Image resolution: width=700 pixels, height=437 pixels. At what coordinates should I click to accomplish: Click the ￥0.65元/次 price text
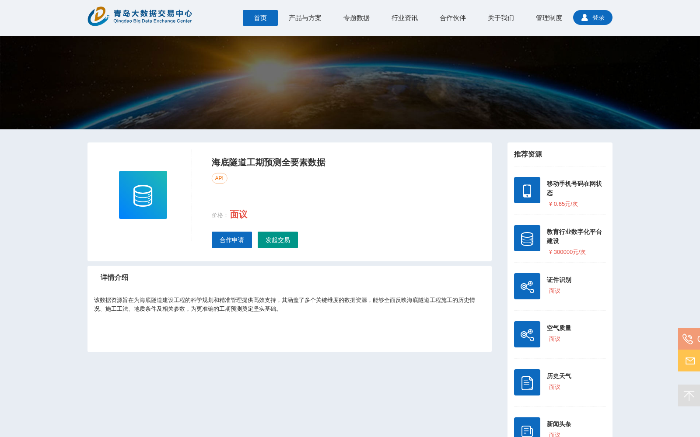[563, 204]
